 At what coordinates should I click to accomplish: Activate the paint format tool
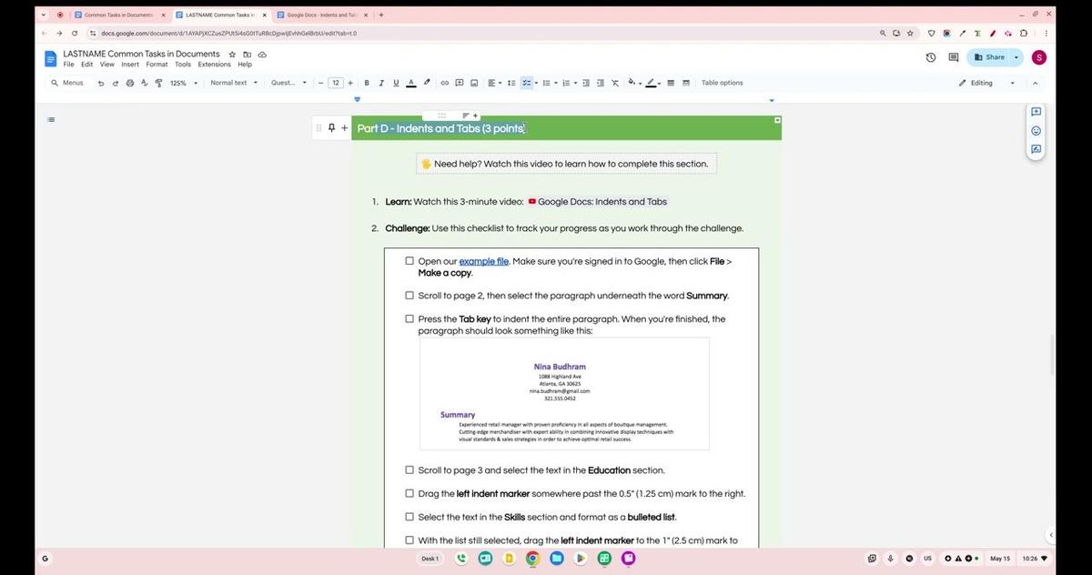click(158, 83)
